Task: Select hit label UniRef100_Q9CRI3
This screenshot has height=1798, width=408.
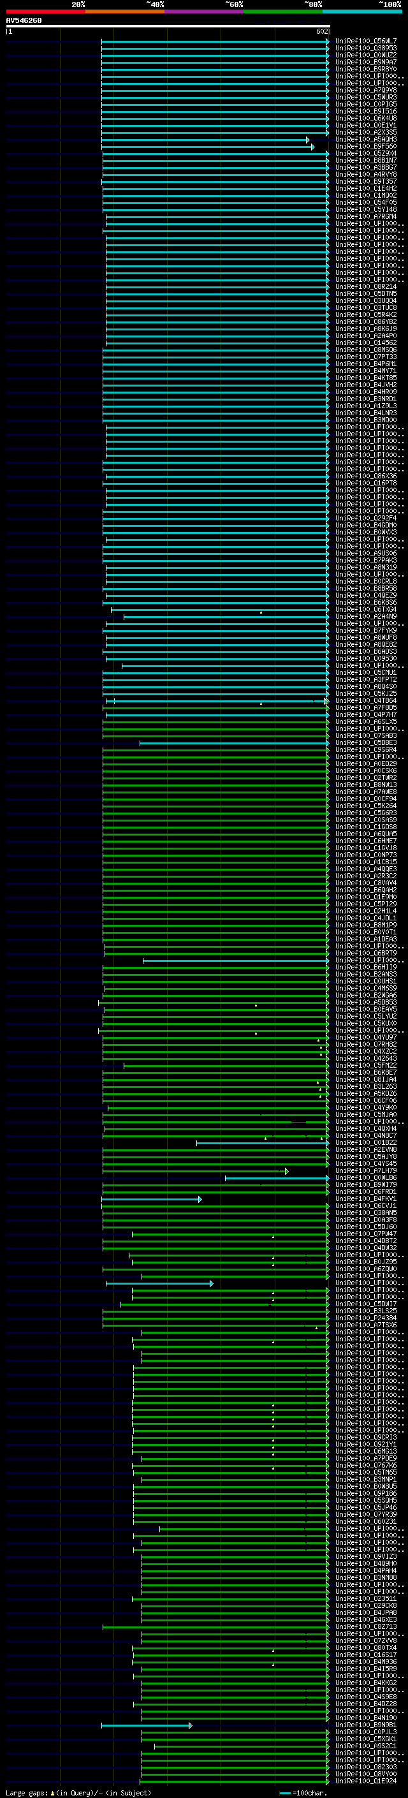Action: click(x=365, y=1437)
